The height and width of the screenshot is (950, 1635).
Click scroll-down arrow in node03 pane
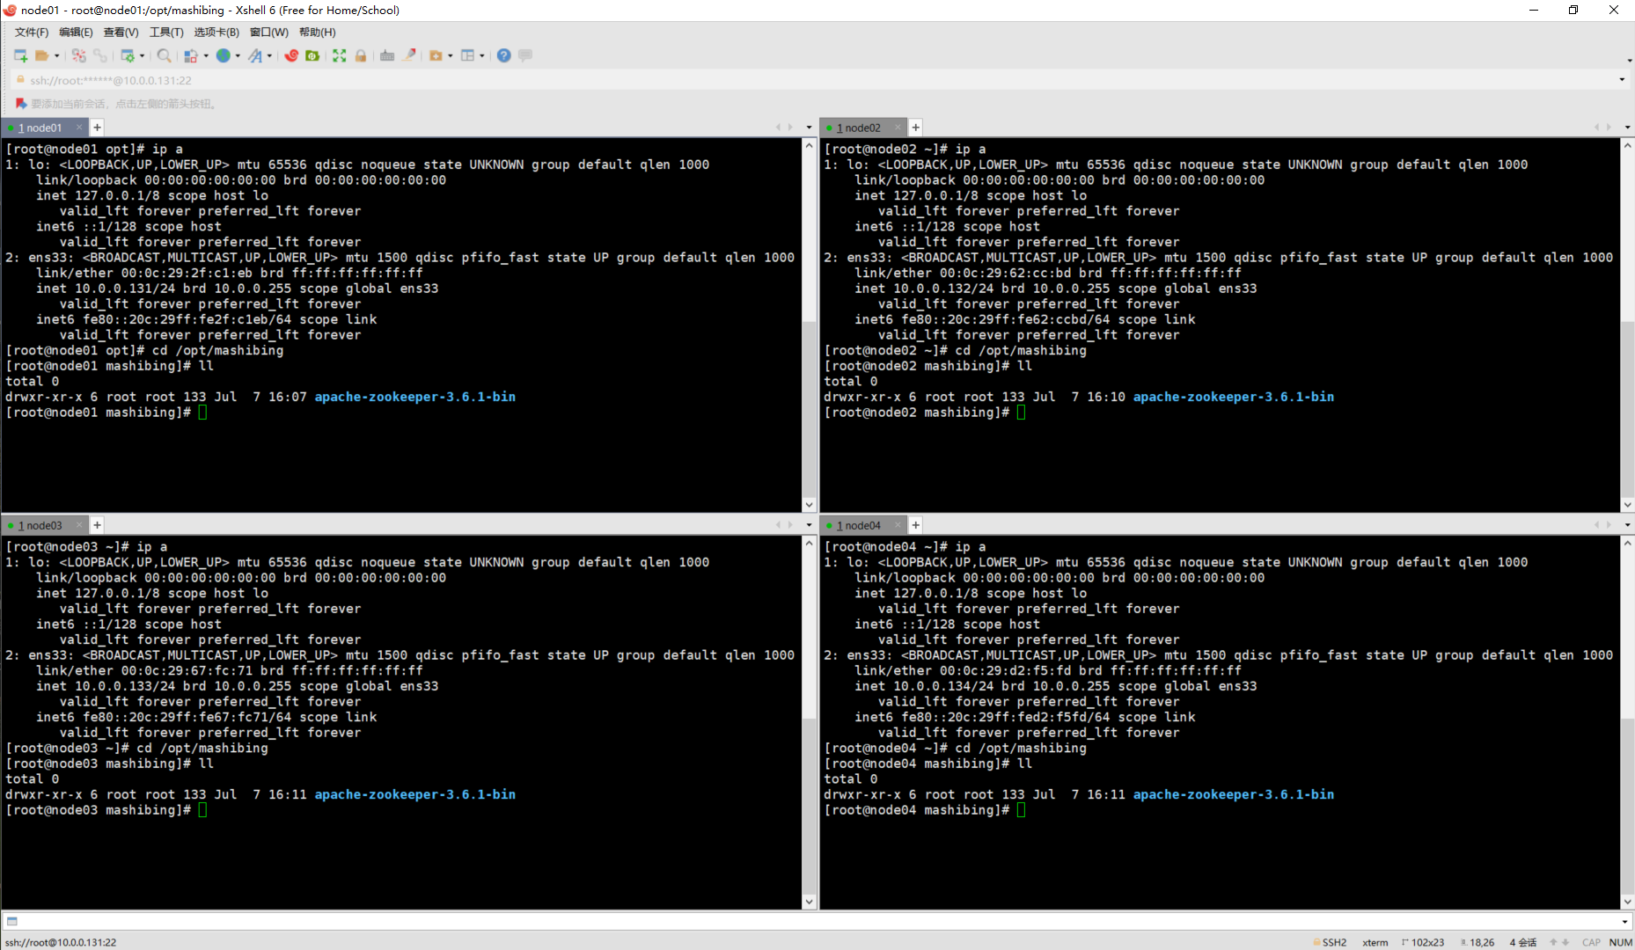(810, 902)
